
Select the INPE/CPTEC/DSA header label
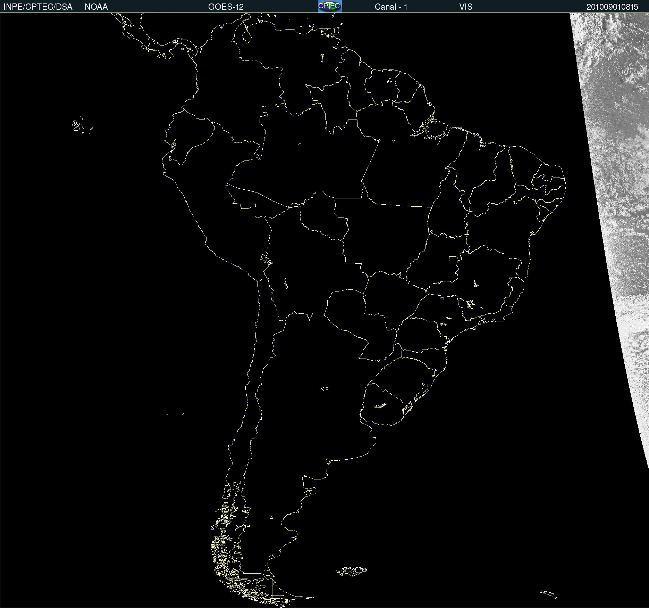(x=38, y=7)
